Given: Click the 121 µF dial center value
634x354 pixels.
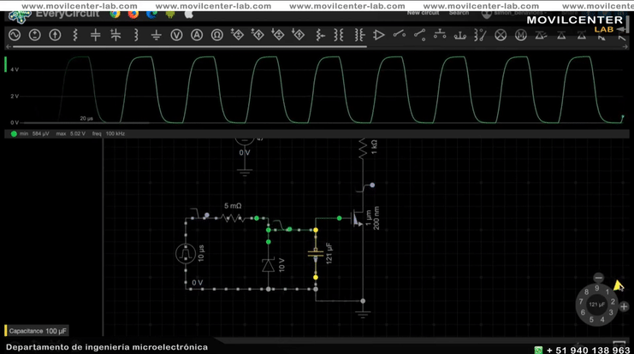Looking at the screenshot, I should click(x=597, y=304).
